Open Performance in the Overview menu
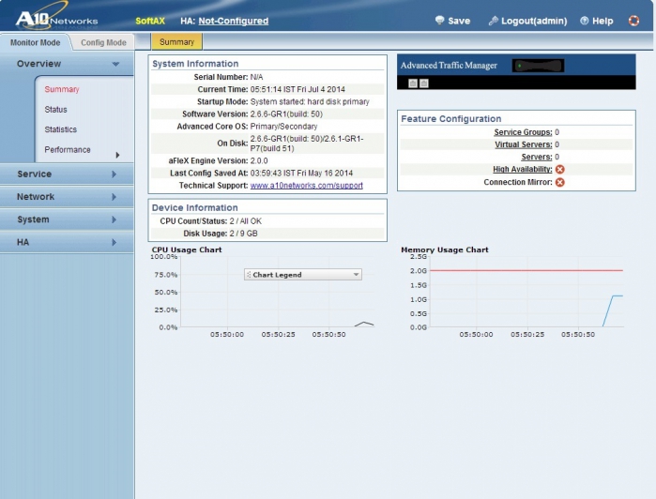This screenshot has height=499, width=656. point(68,149)
